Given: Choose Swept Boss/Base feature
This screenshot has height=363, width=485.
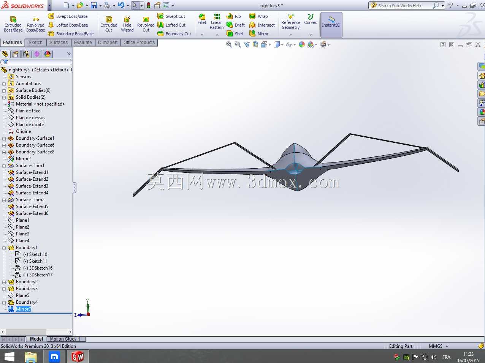Looking at the screenshot, I should pyautogui.click(x=68, y=16).
